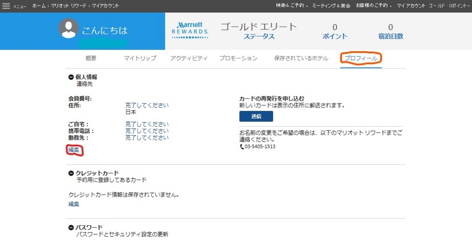
Task: Click 完了してください next to 住所
Action: click(x=147, y=105)
